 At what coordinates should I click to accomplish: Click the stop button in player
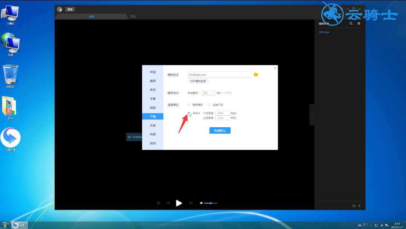[158, 203]
